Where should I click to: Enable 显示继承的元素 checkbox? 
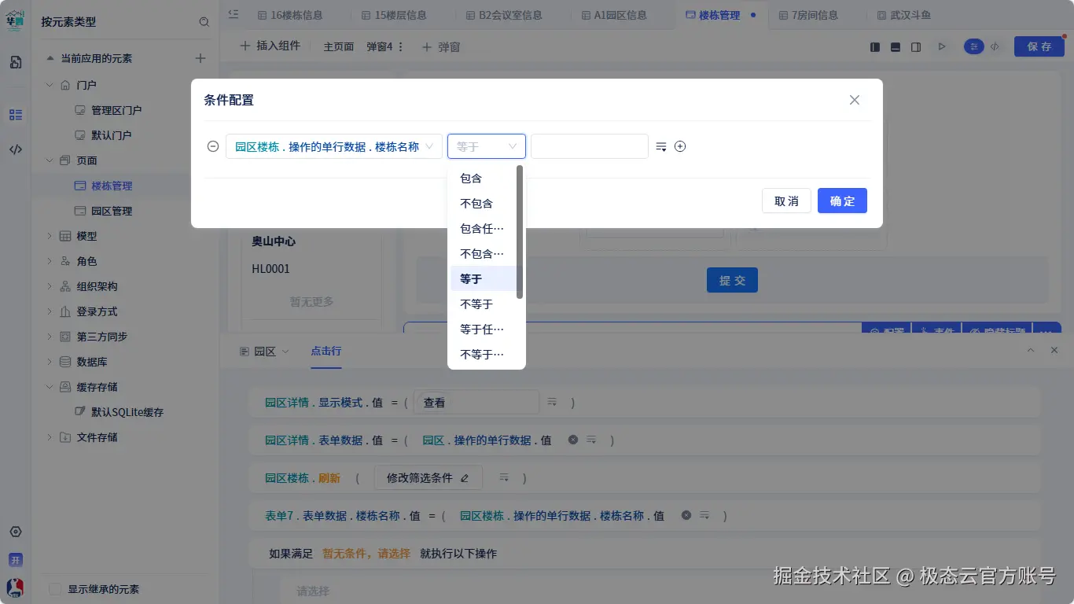55,589
